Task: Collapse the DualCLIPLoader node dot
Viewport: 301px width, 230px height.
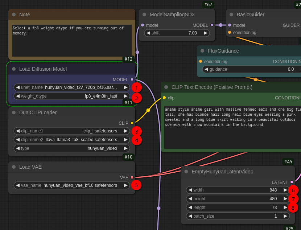Action: pos(14,112)
